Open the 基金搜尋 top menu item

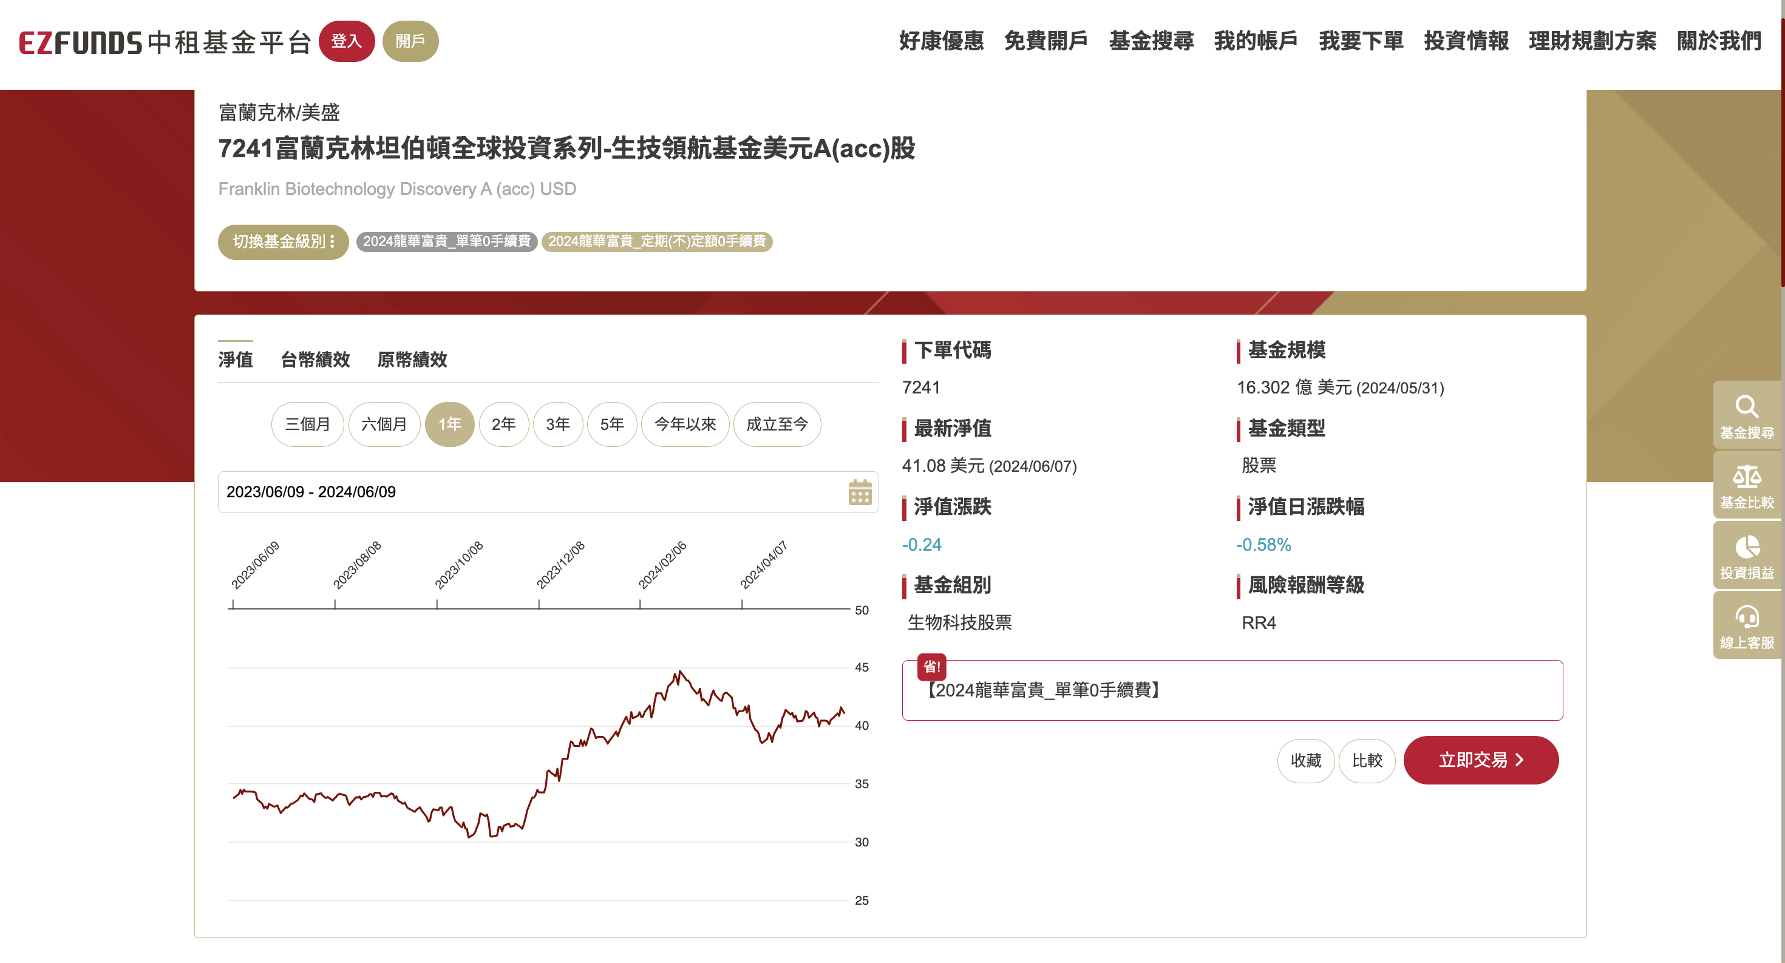[x=1151, y=41]
